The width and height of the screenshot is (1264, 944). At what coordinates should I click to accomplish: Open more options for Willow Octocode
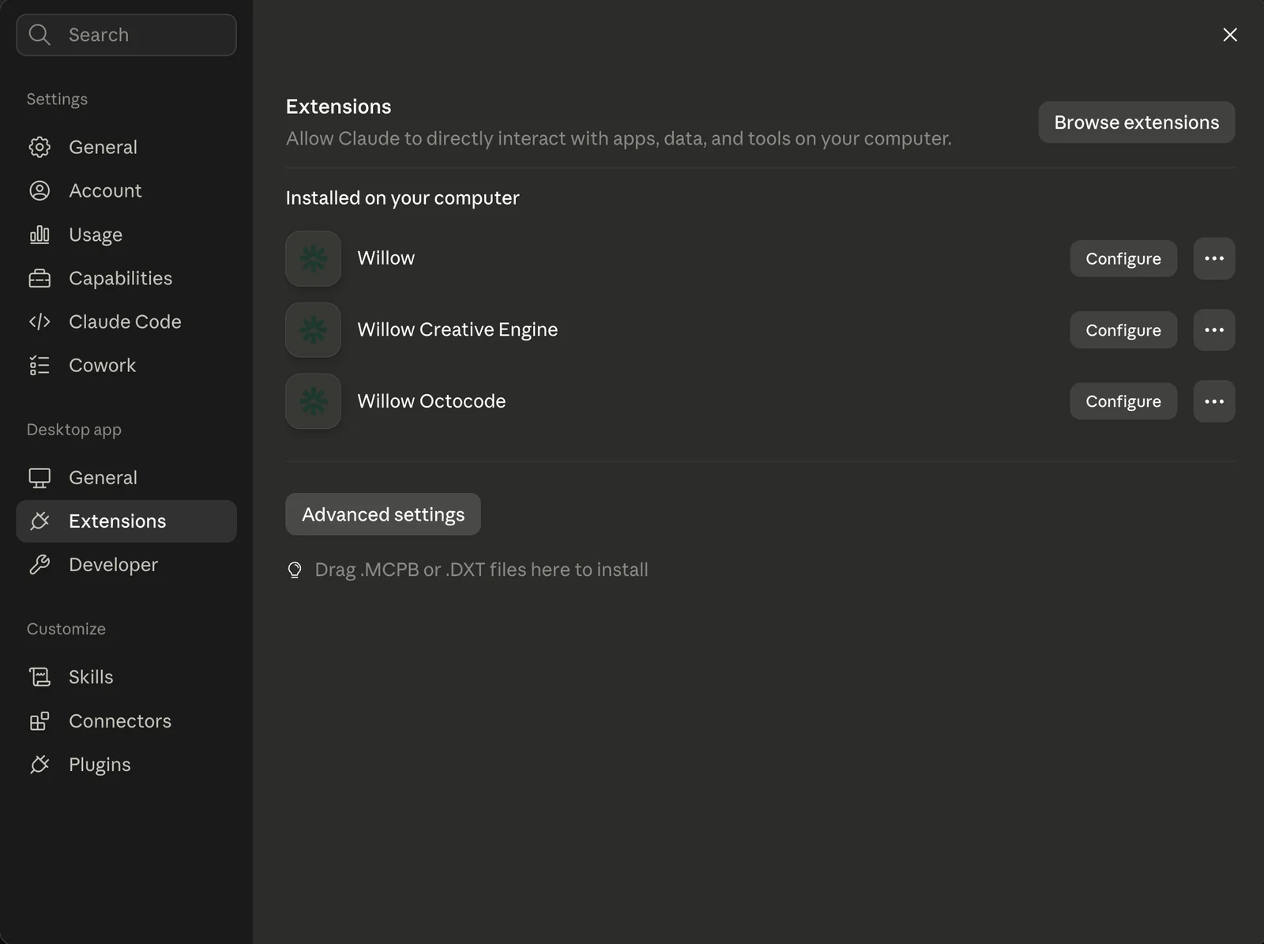pyautogui.click(x=1214, y=401)
